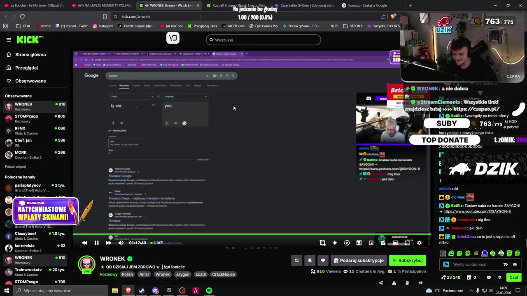Open chat settings gear
The width and height of the screenshot is (527, 296).
tap(500, 277)
